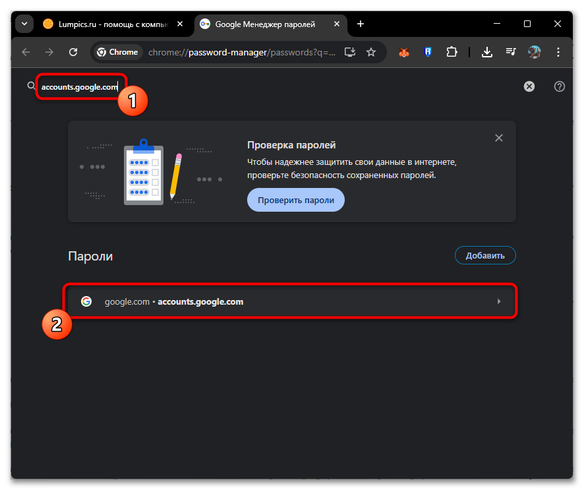Close the Lumpics.ru tab
The image size is (584, 490).
[x=180, y=24]
